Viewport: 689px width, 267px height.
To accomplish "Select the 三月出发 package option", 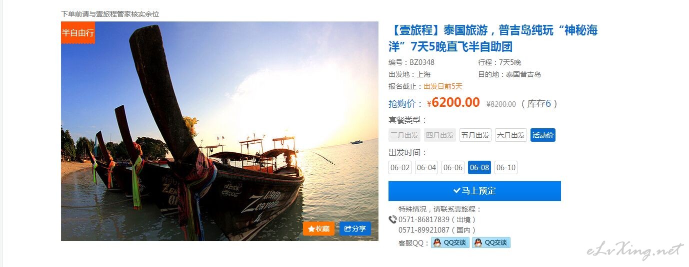I will pyautogui.click(x=404, y=135).
